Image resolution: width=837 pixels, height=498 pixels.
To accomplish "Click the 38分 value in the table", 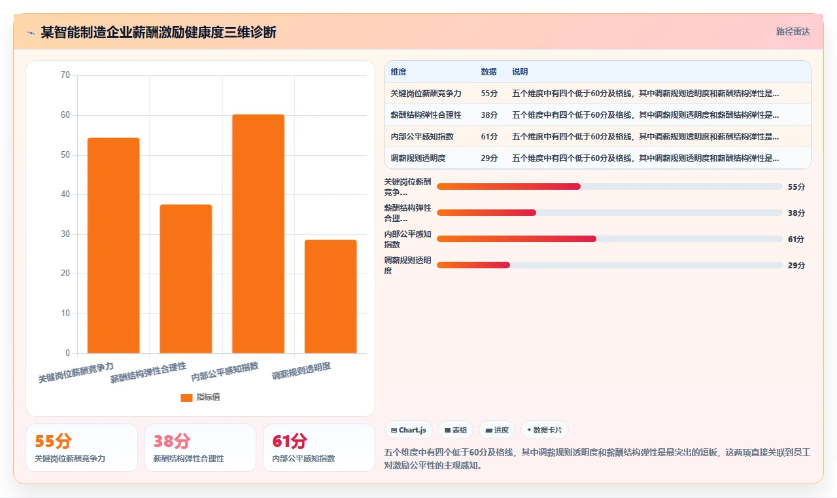I will click(489, 115).
